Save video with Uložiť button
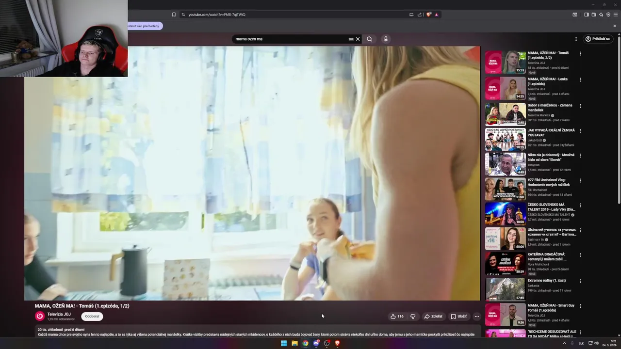 pos(458,316)
